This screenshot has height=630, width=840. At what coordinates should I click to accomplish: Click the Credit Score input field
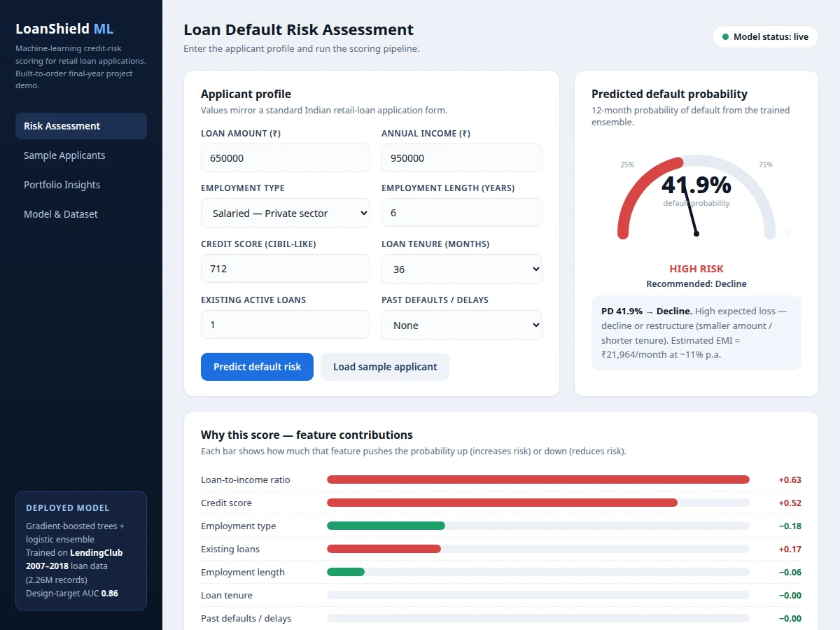click(x=286, y=269)
